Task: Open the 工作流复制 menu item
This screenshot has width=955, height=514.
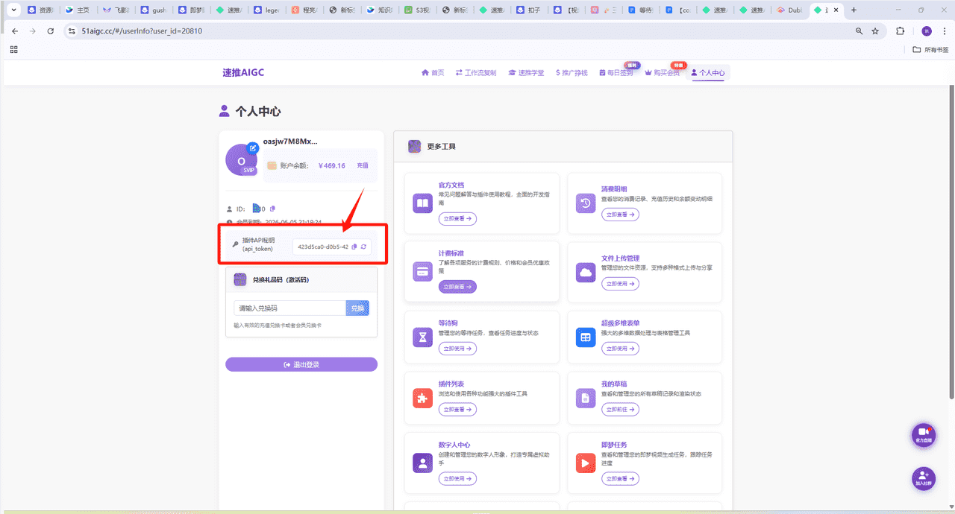Action: [x=482, y=72]
